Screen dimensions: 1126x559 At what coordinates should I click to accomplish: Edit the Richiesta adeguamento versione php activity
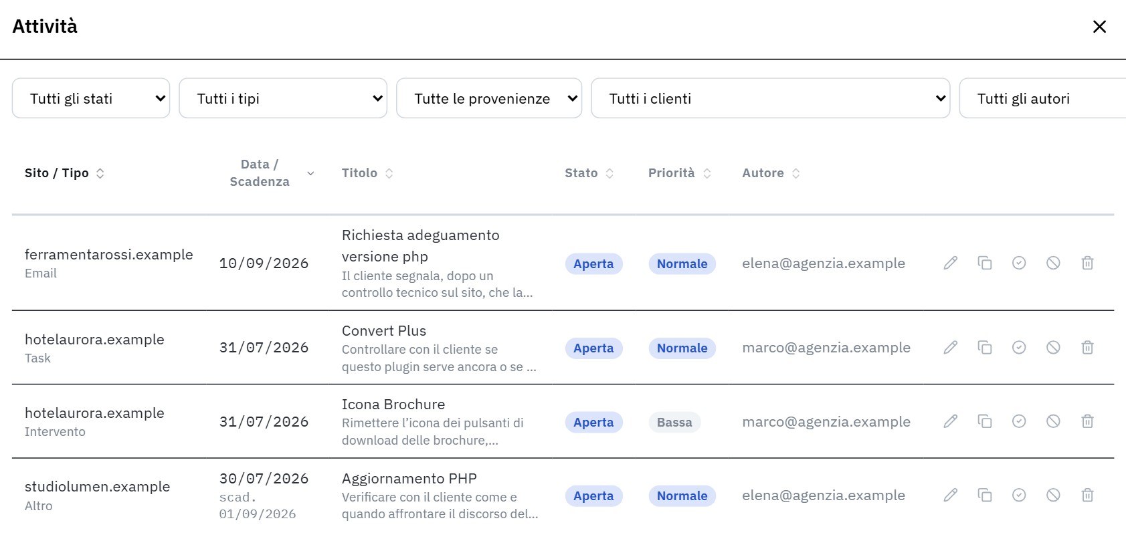(x=950, y=263)
